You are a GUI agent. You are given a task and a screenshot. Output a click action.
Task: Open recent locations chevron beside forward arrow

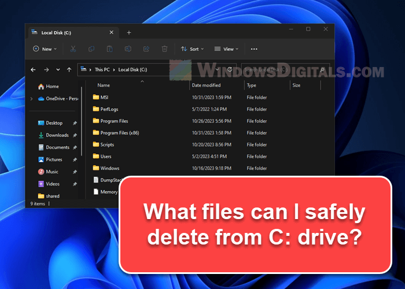click(x=58, y=70)
